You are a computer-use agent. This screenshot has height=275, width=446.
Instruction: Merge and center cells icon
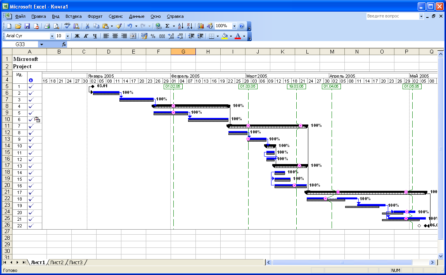[133, 36]
